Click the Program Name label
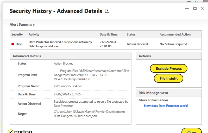The image size is (208, 133). pyautogui.click(x=28, y=86)
